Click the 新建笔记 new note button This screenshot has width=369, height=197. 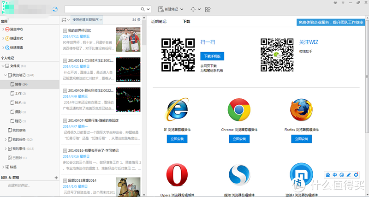coord(168,9)
